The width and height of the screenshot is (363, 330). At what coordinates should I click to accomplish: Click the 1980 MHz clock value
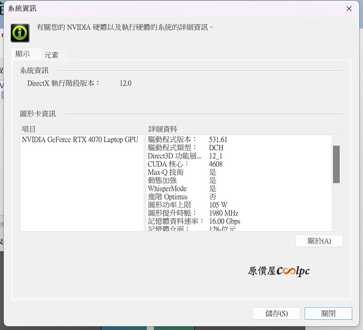tap(224, 213)
